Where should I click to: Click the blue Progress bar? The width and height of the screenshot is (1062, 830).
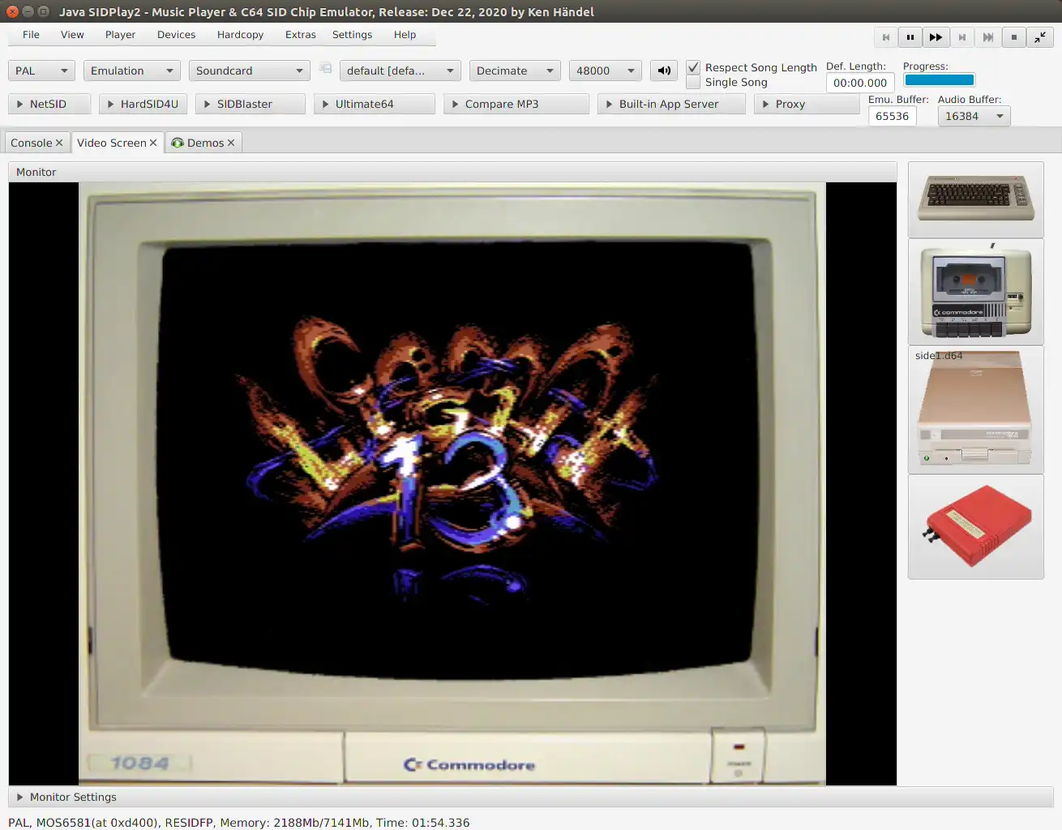pos(939,79)
